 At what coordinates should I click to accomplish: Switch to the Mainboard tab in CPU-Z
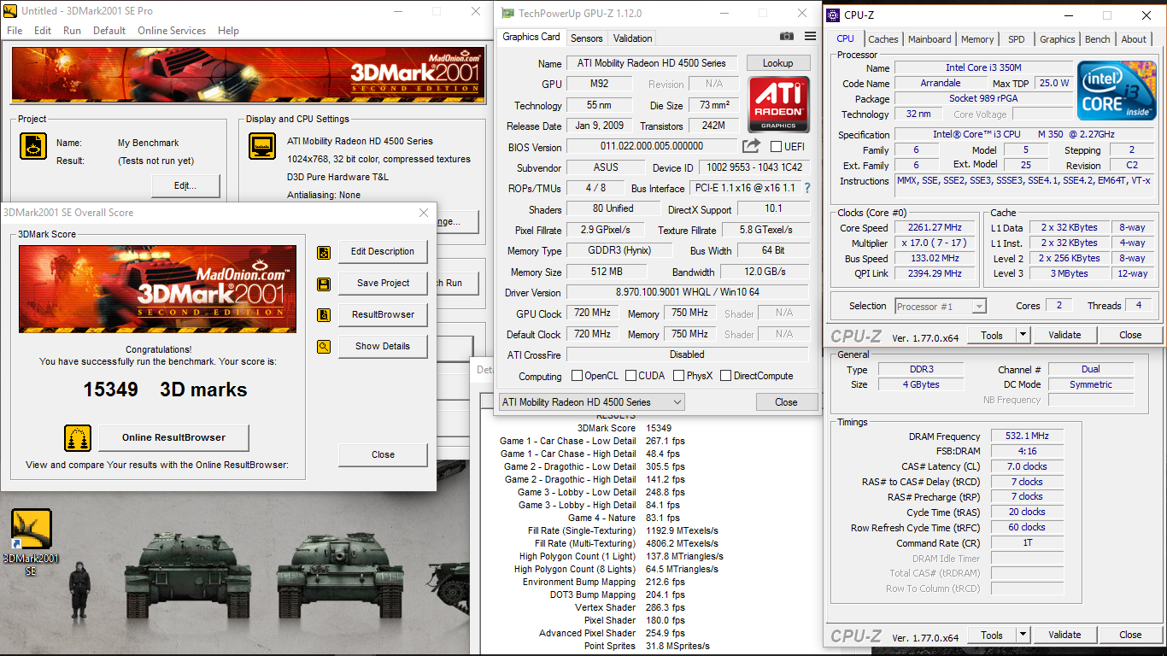(x=929, y=39)
